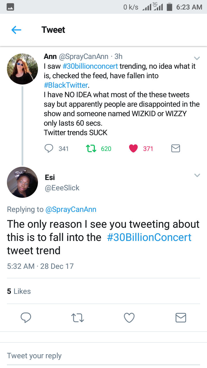This screenshot has width=207, height=368.
Task: Retweet Esi's tweet
Action: (77, 318)
